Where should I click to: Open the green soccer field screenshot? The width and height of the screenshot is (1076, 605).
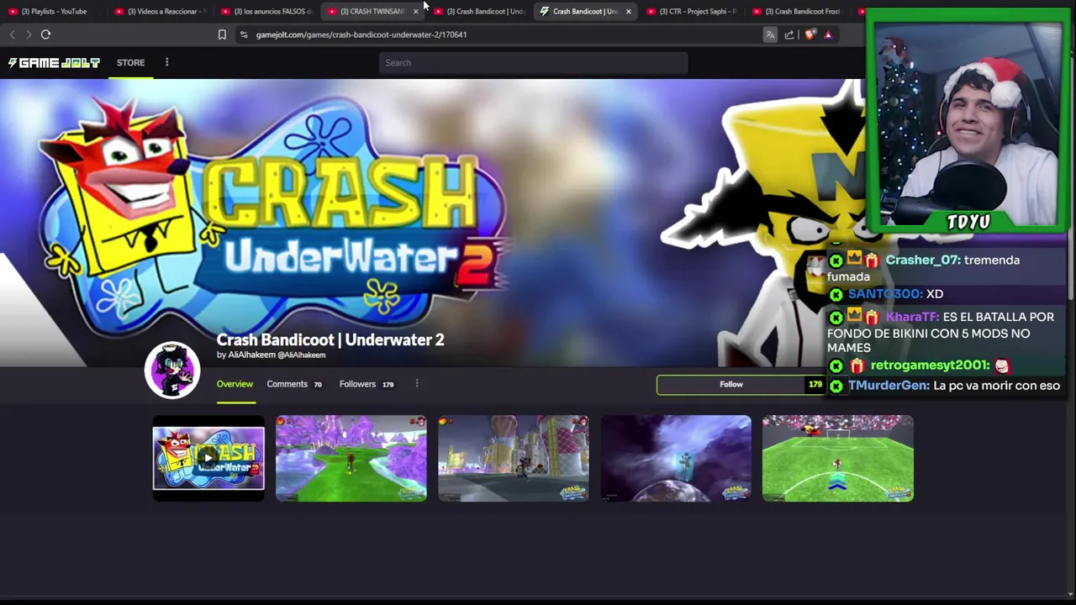click(x=838, y=458)
